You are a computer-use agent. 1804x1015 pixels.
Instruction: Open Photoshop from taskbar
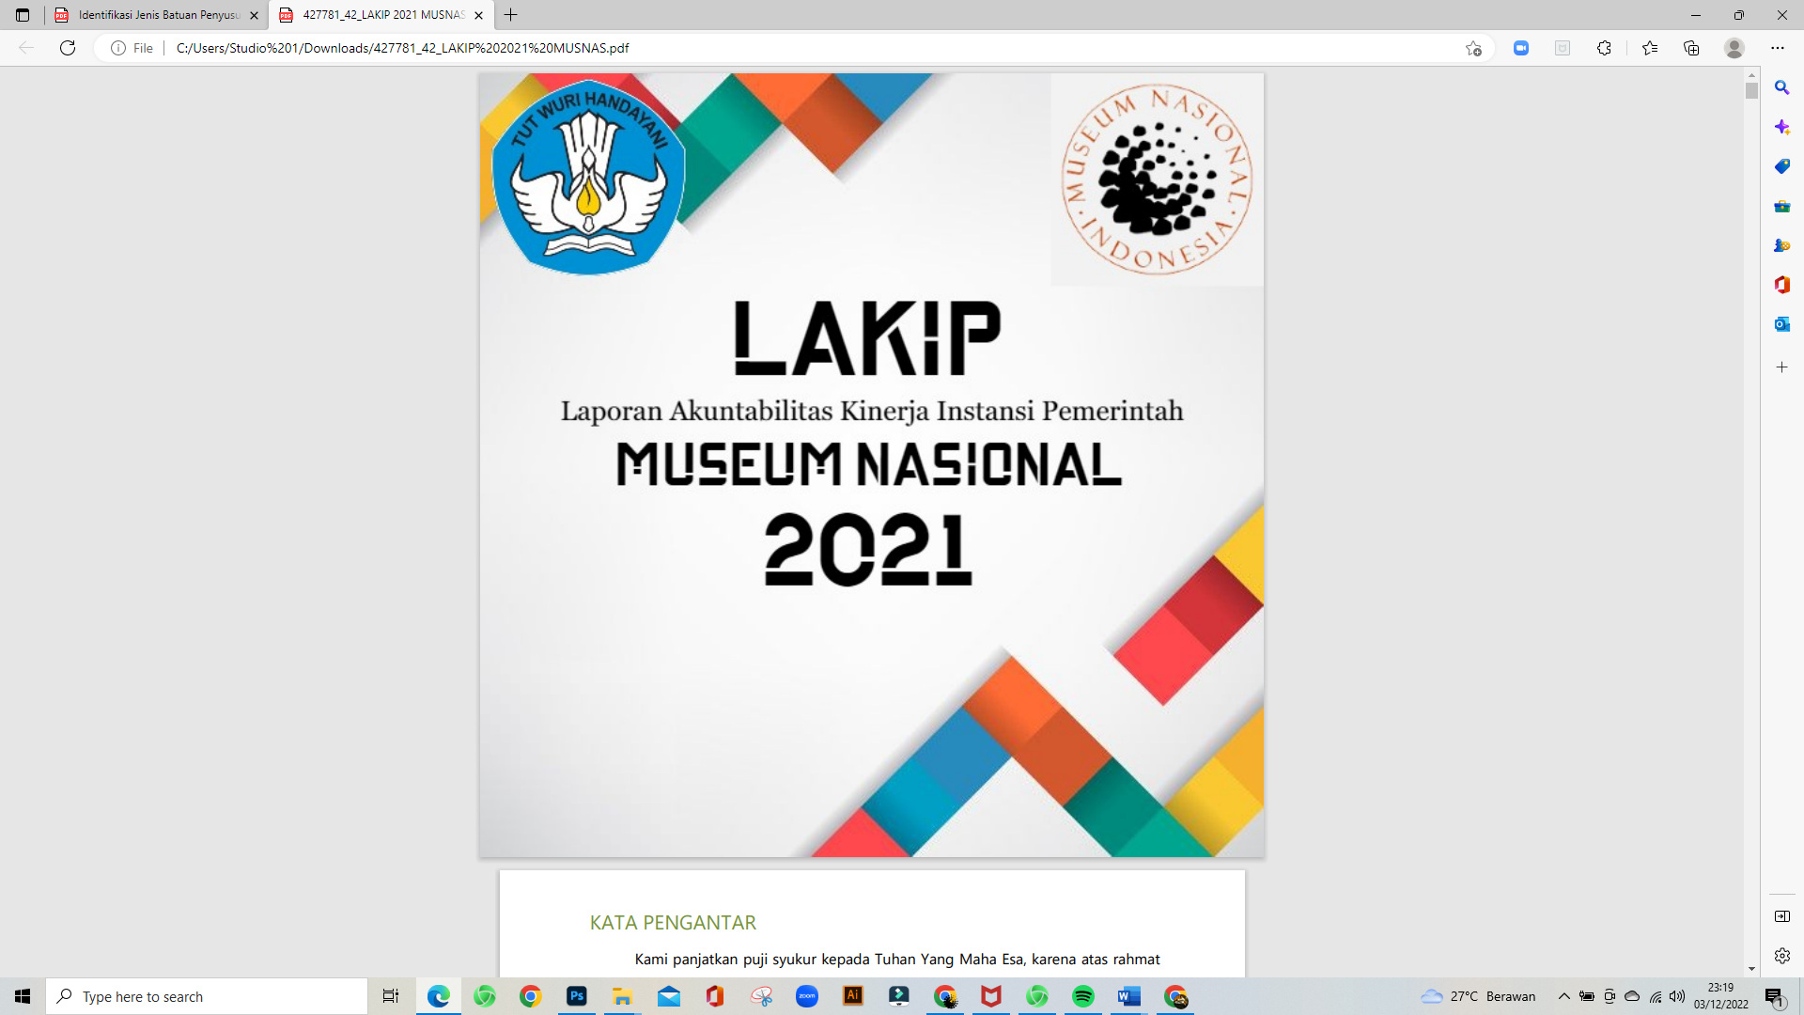[577, 996]
